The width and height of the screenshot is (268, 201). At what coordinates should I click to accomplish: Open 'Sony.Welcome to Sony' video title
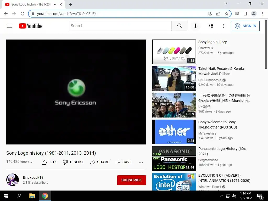(x=217, y=124)
